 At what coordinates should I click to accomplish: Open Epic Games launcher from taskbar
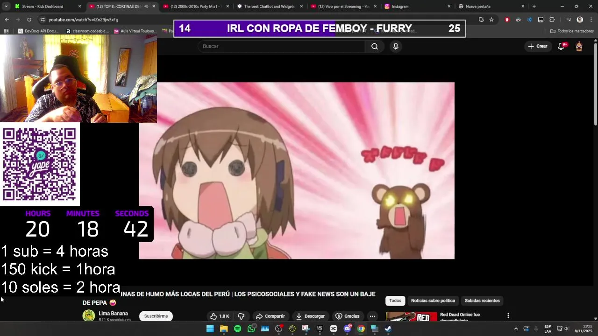(x=320, y=329)
